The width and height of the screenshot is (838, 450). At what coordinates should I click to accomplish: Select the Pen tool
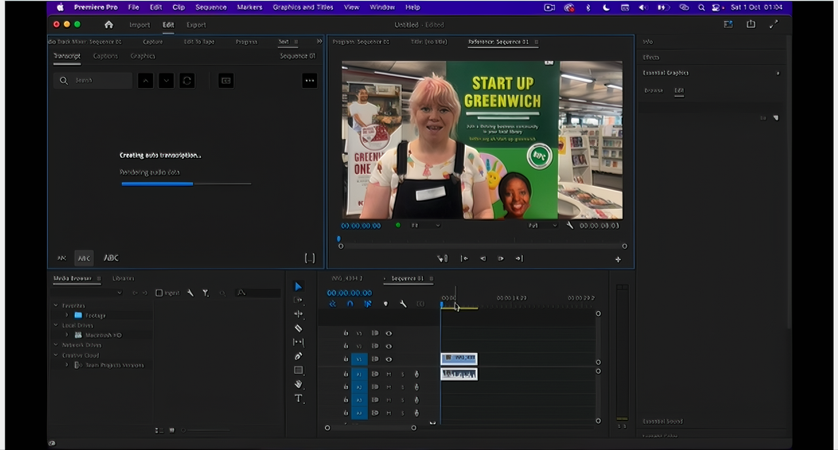point(299,356)
